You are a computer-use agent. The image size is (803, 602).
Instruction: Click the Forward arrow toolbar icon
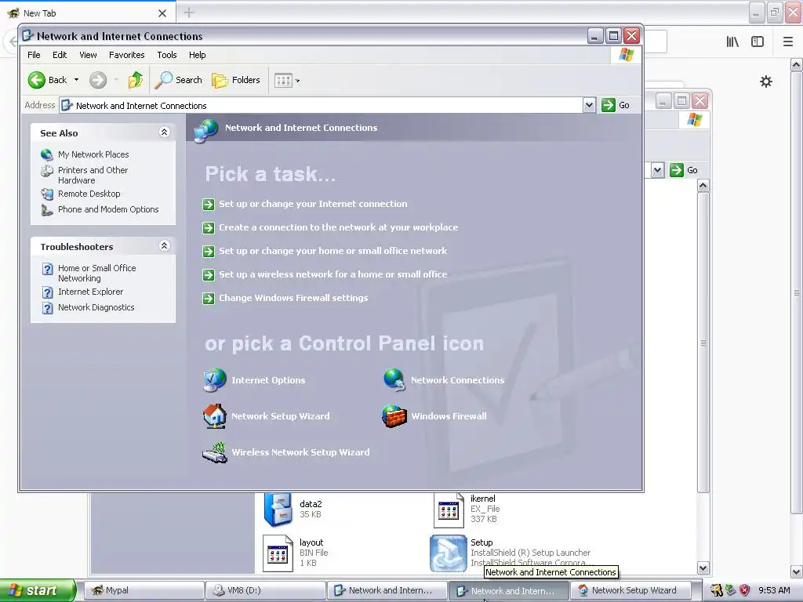pyautogui.click(x=98, y=80)
